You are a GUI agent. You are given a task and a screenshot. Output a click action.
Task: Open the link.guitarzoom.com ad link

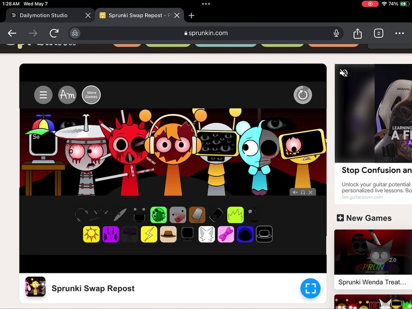point(362,197)
